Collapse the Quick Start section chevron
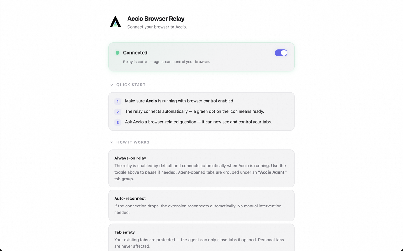This screenshot has width=403, height=251. 112,85
